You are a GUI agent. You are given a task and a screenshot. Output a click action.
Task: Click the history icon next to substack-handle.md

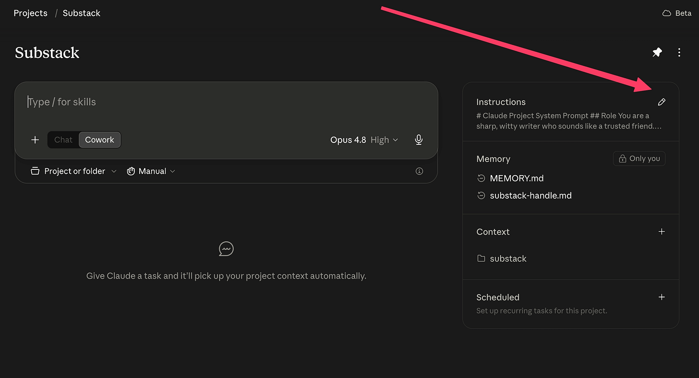(x=481, y=196)
